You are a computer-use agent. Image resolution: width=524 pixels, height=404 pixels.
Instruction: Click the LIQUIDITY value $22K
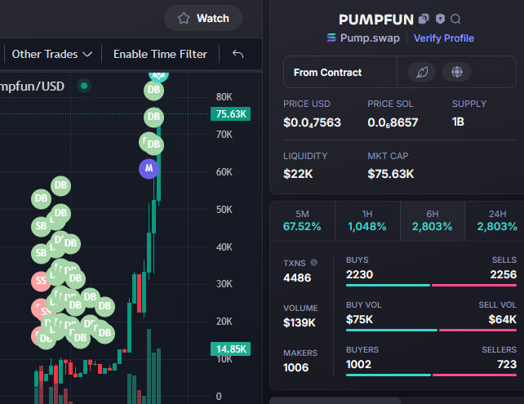point(298,174)
